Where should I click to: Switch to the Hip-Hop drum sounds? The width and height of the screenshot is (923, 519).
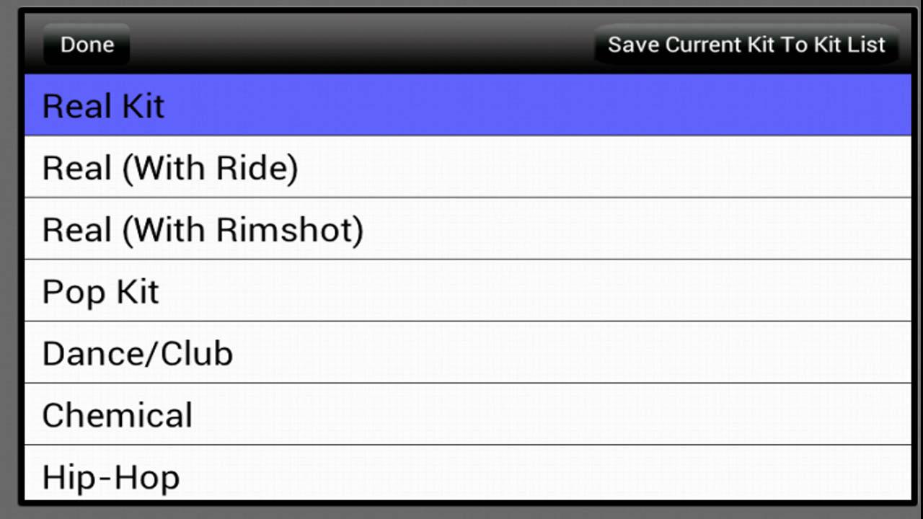point(467,474)
